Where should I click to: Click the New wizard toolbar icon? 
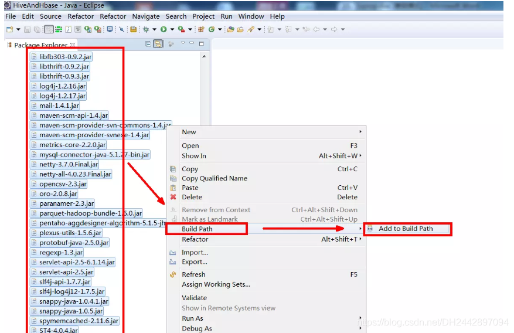10,29
